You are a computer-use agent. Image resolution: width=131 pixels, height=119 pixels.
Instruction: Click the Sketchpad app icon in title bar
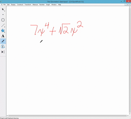click(x=1, y=2)
